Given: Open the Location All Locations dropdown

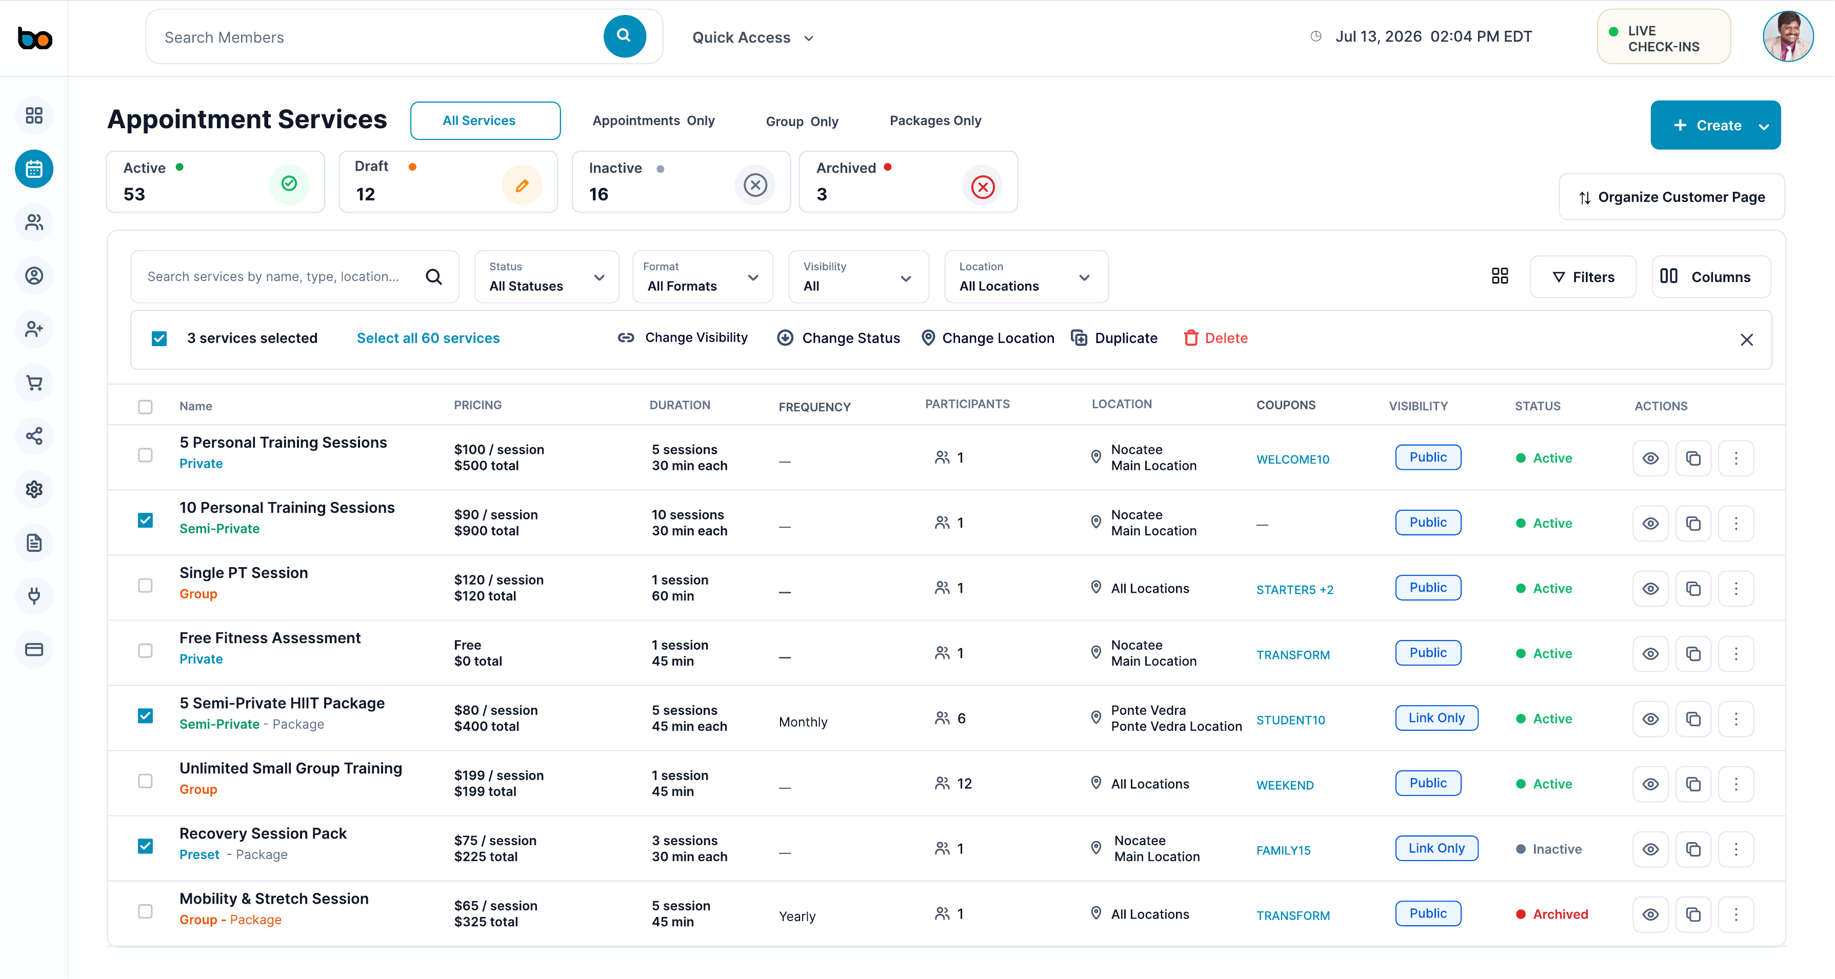Looking at the screenshot, I should [x=1026, y=276].
